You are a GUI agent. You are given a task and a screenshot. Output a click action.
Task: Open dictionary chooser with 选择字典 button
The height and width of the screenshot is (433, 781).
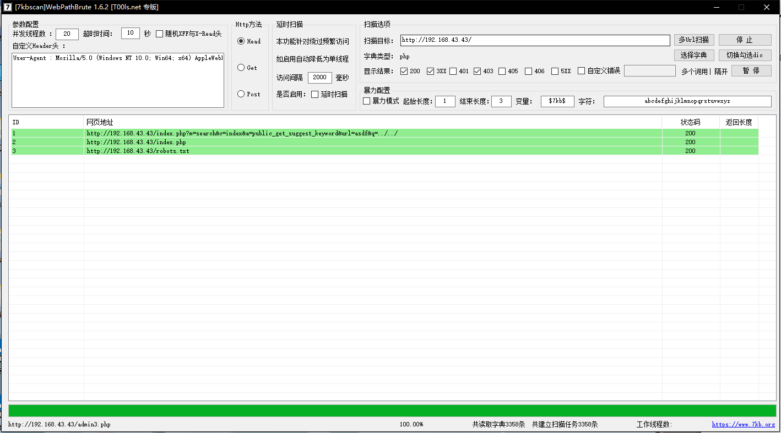click(x=695, y=55)
